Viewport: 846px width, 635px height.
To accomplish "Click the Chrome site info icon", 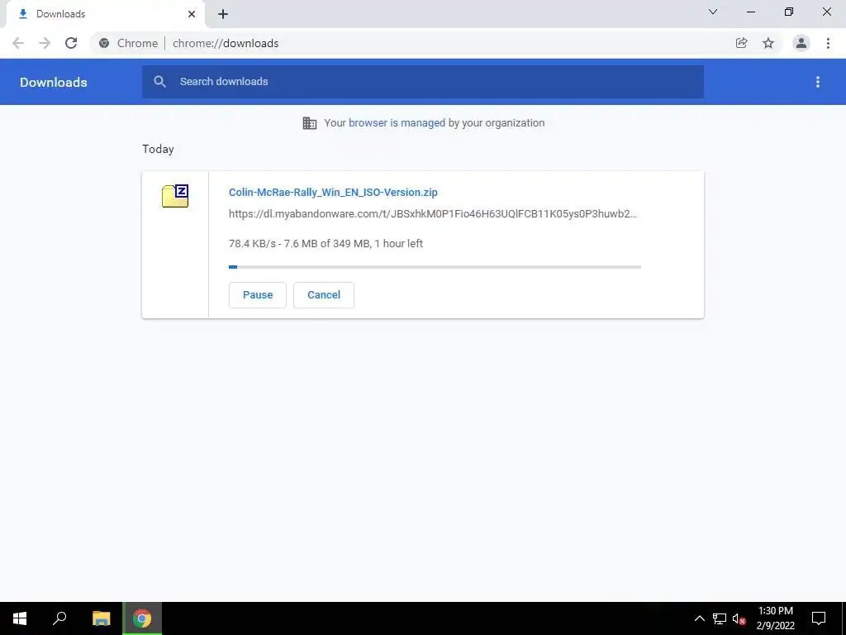I will (x=104, y=43).
